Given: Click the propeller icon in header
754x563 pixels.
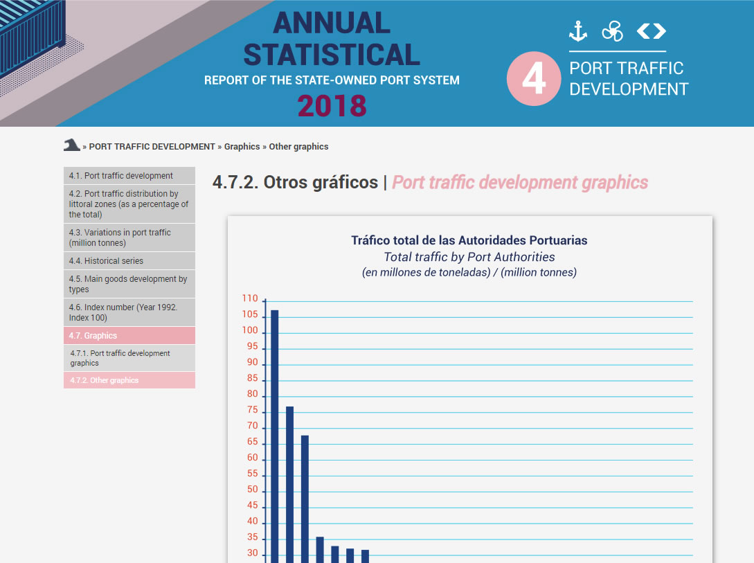Looking at the screenshot, I should coord(612,31).
